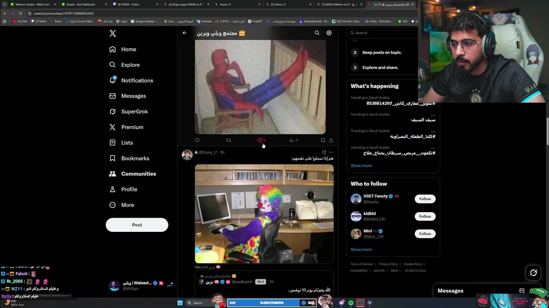Open YouTube bookmark in bookmarks bar
The image size is (549, 308).
20,21
